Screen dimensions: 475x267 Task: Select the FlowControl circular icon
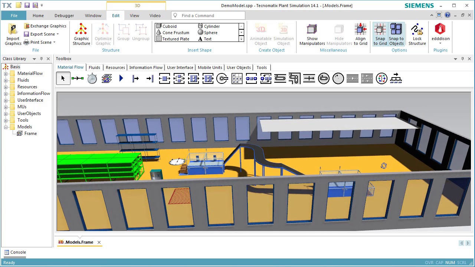click(381, 78)
